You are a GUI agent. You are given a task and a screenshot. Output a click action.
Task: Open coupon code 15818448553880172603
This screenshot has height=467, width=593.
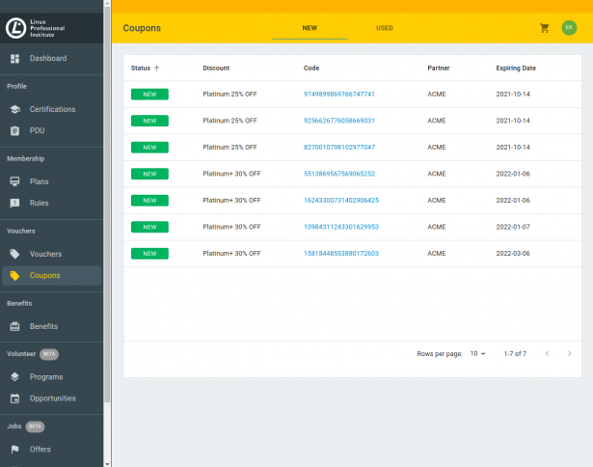click(340, 253)
